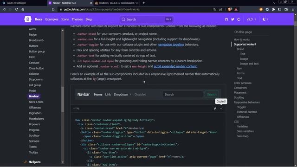
Task: Switch to the localhost phpMyAdmin tab
Action: click(117, 3)
